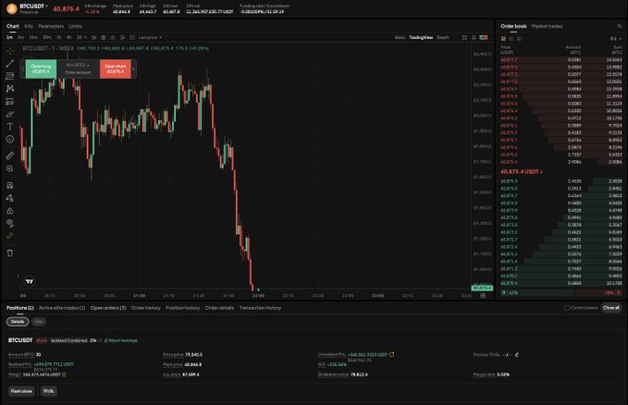
Task: Click the order book buy/sell ratio bar
Action: [x=561, y=293]
